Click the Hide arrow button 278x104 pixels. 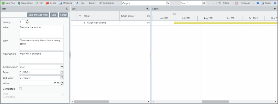click(x=80, y=3)
